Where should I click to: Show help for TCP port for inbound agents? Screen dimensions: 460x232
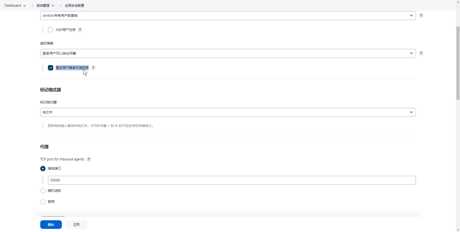[89, 159]
